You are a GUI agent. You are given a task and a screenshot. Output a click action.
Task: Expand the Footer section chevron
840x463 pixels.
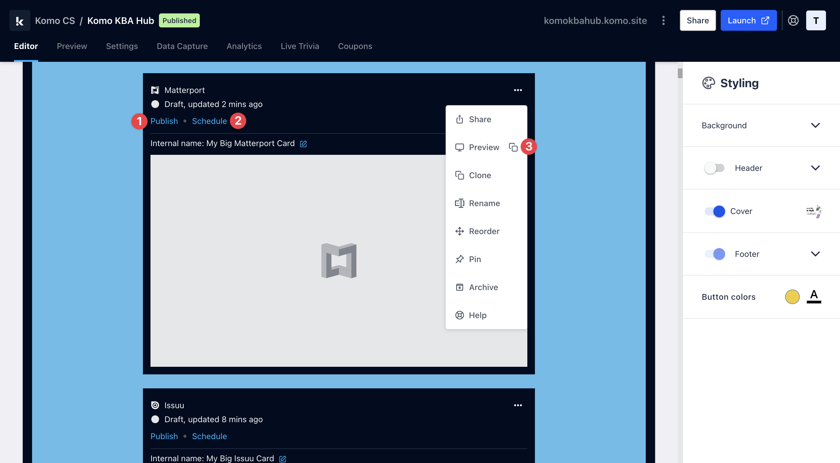(815, 254)
